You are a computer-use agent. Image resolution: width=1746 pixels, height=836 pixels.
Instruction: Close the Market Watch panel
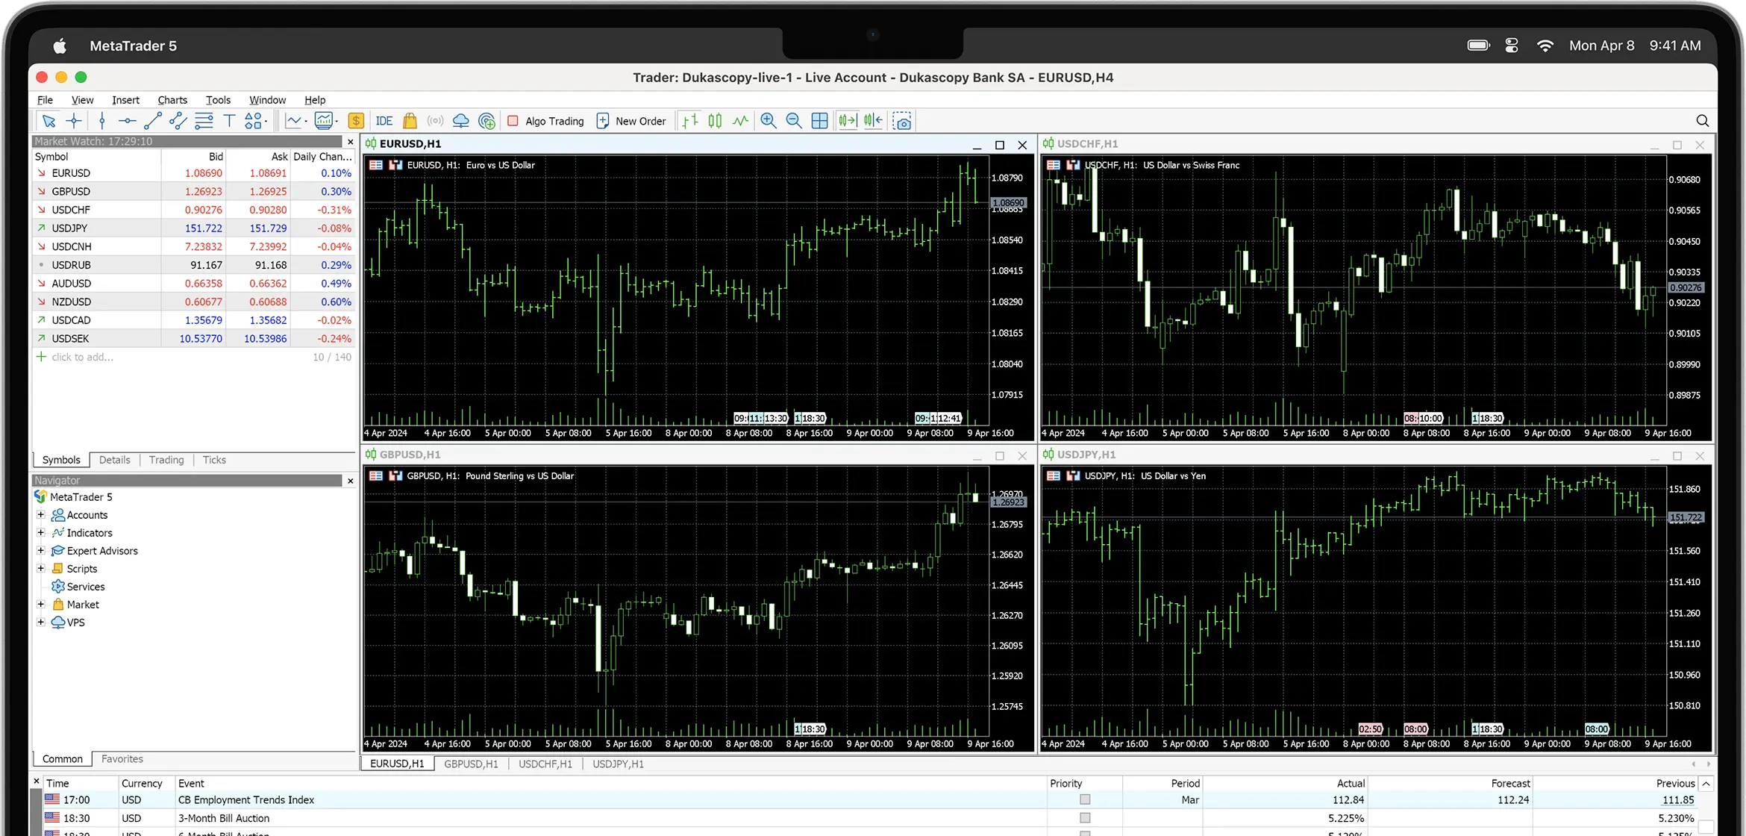click(x=351, y=142)
